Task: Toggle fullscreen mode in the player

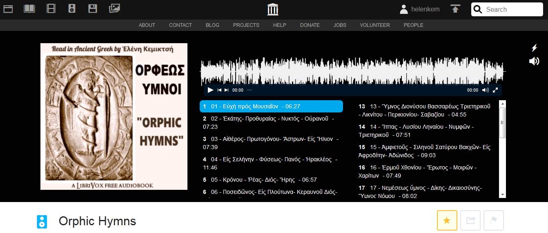Action: click(x=495, y=90)
